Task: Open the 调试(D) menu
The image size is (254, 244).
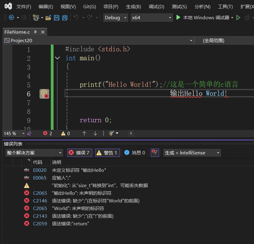Action: tap(156, 6)
